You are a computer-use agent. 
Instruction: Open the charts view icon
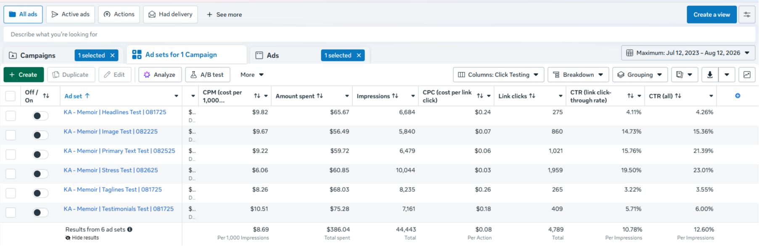[747, 75]
